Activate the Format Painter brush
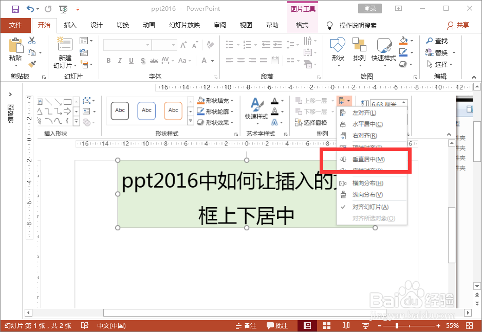The height and width of the screenshot is (332, 482). pos(32,64)
